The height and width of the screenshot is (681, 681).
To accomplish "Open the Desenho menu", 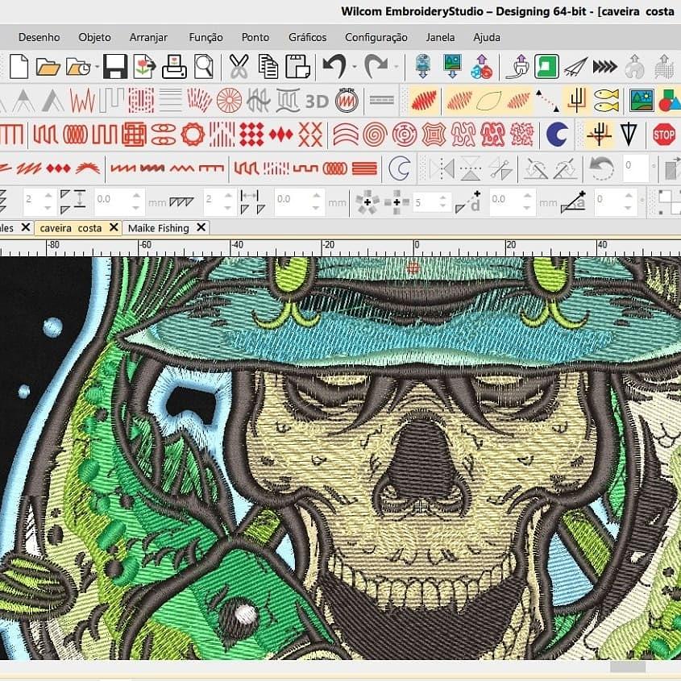I will click(39, 37).
